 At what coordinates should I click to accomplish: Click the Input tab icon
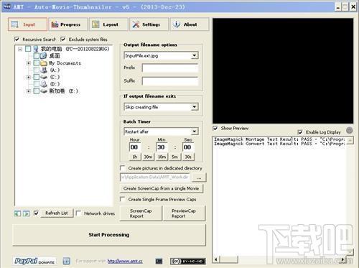point(15,24)
